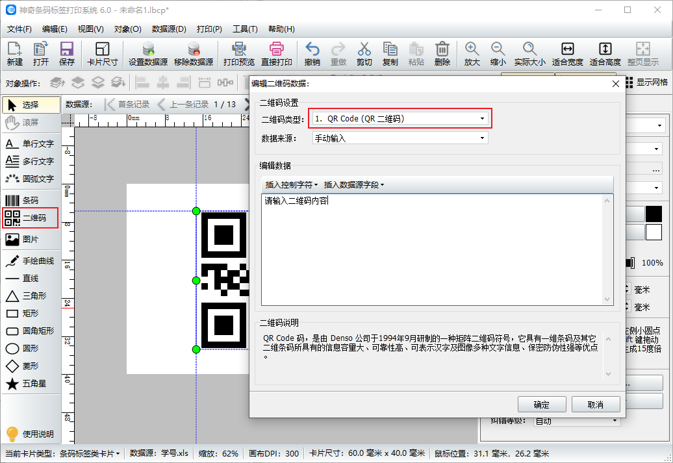
Task: Click the QR code on the canvas
Action: [223, 281]
